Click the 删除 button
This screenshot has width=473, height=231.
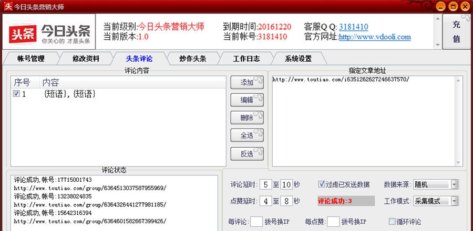247,118
